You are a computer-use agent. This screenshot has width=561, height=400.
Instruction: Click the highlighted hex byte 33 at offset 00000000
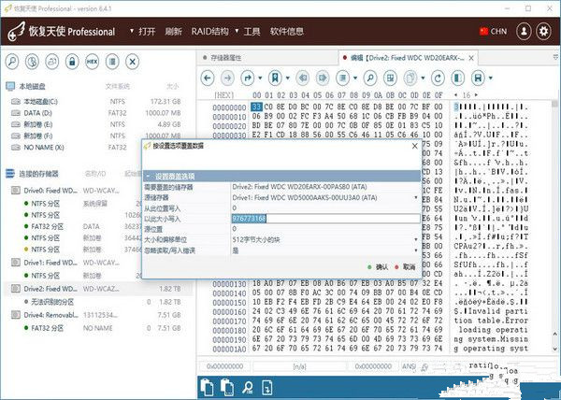point(256,107)
